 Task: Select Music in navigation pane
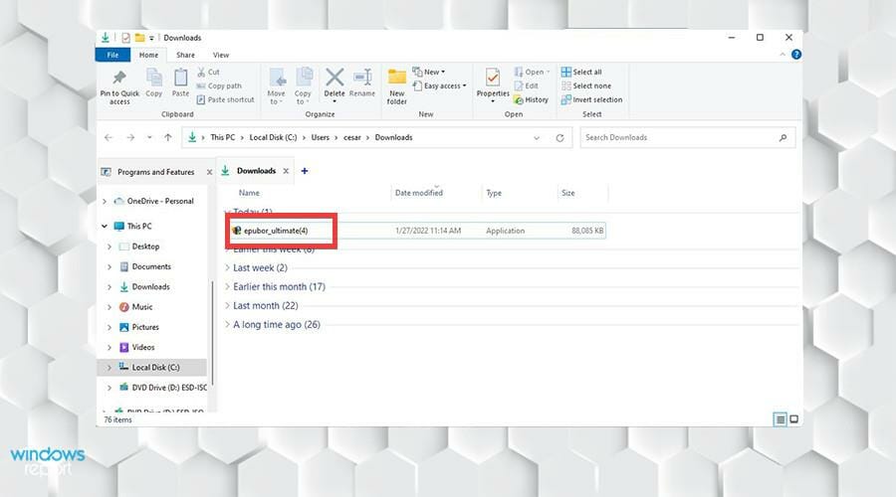click(141, 307)
